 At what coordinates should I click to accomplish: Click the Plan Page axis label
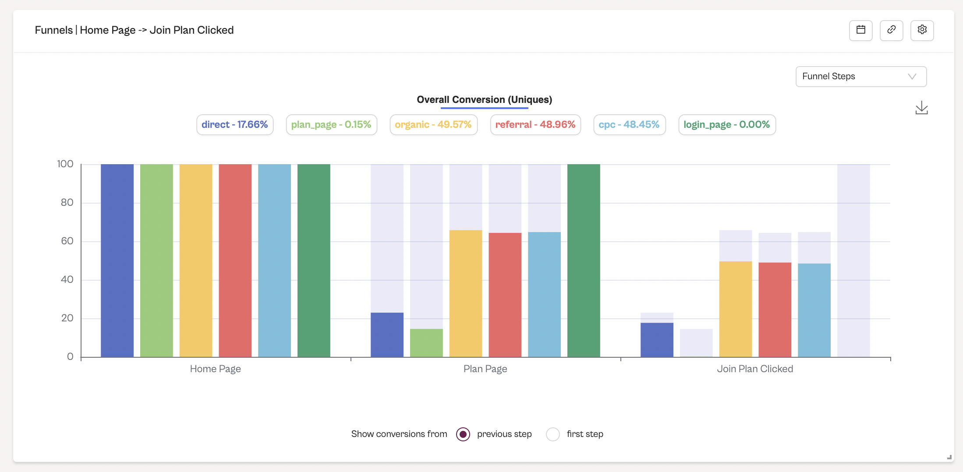[485, 369]
